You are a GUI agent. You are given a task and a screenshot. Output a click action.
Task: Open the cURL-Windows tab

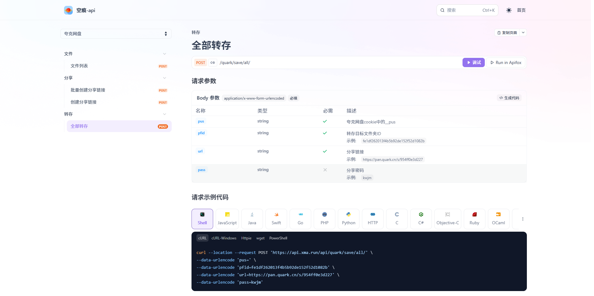click(x=224, y=238)
